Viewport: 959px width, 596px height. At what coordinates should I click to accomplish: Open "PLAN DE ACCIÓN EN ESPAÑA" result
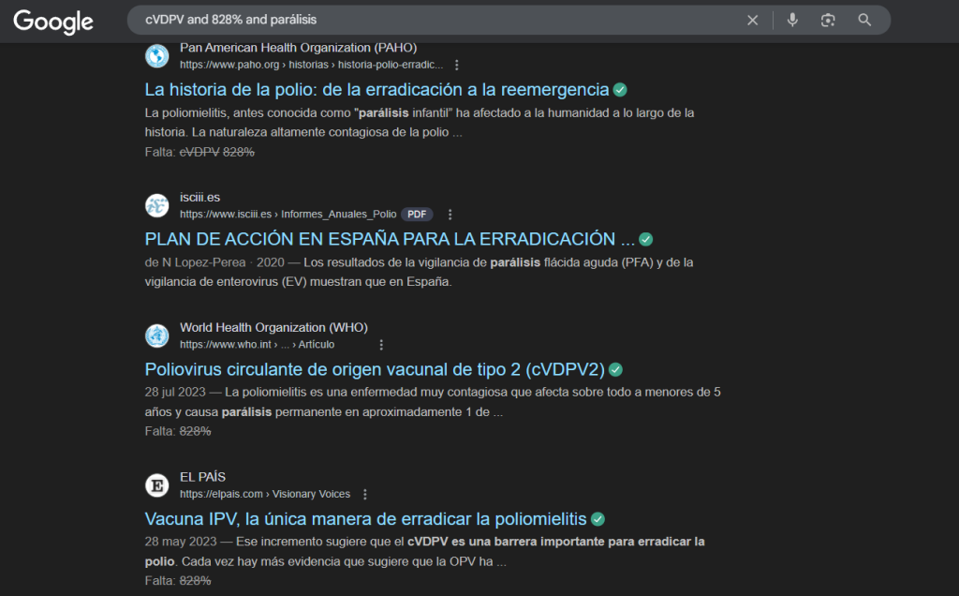pos(390,239)
